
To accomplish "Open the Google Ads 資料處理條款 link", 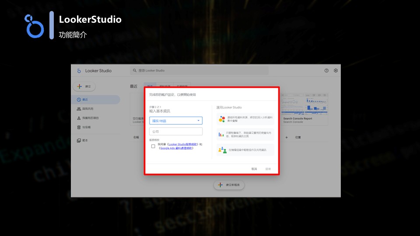I will pos(176,148).
